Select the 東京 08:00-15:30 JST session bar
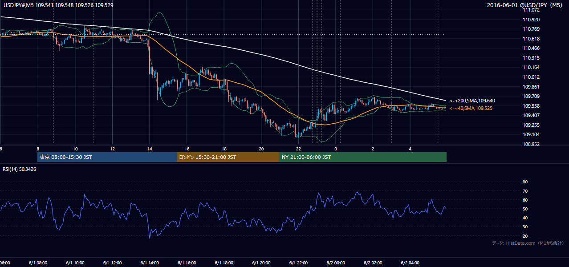Image resolution: width=569 pixels, height=267 pixels. pyautogui.click(x=107, y=157)
